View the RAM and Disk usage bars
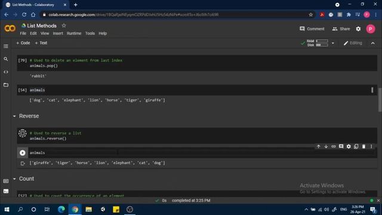Image resolution: width=382 pixels, height=215 pixels. tap(318, 43)
